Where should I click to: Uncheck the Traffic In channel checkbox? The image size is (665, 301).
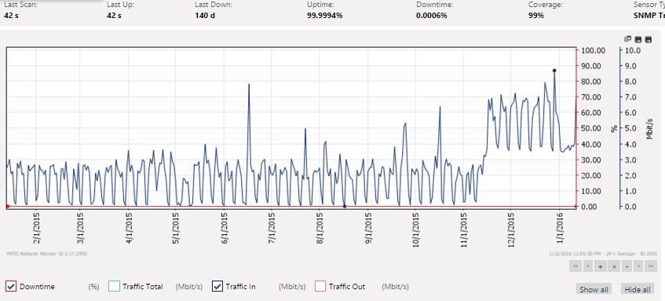217,286
